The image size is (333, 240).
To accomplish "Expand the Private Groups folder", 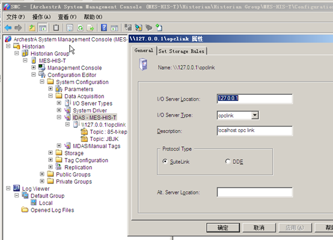I will (x=42, y=181).
